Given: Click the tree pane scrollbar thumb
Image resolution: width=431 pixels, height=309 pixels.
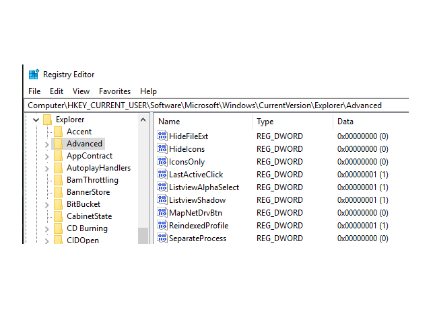Looking at the screenshot, I should coord(143,235).
